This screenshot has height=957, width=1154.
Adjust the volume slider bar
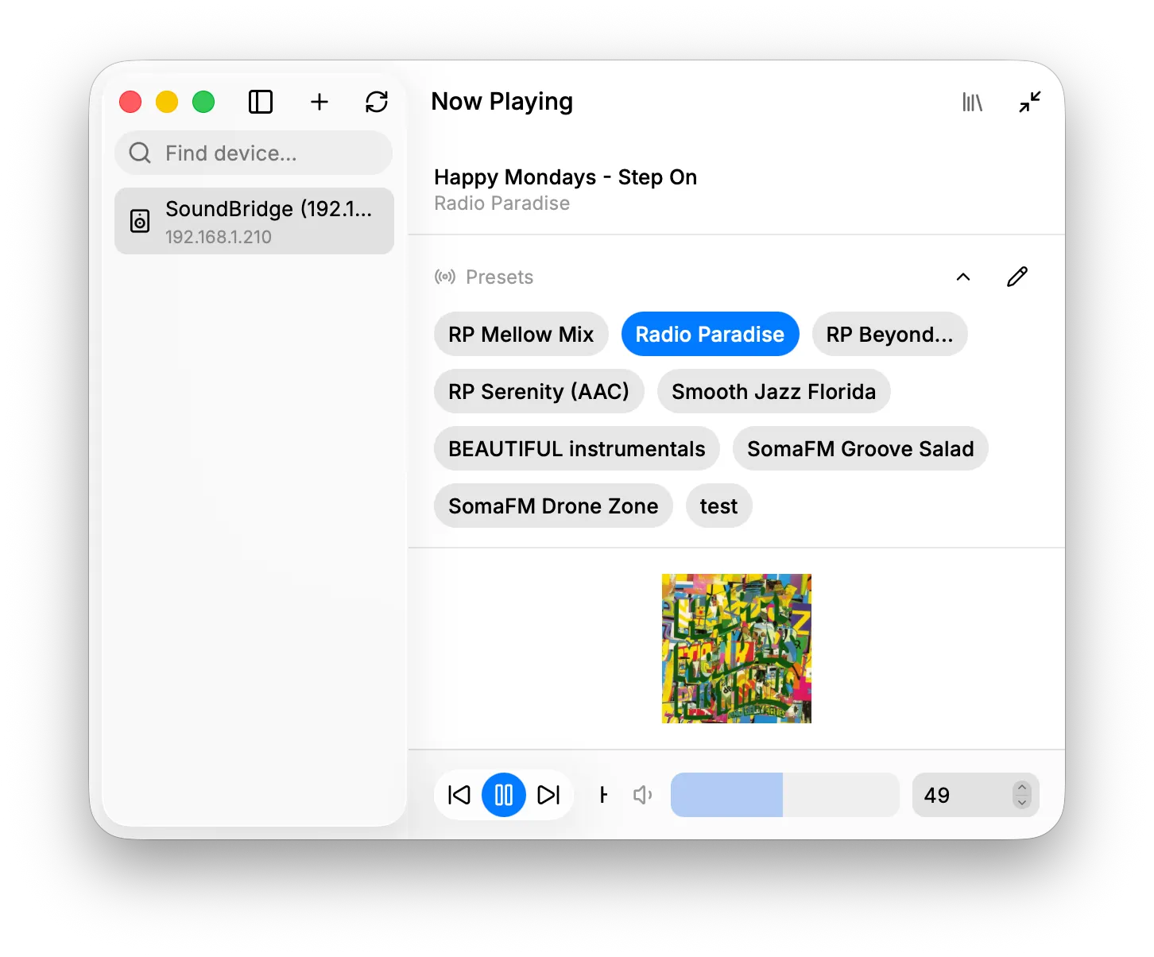click(x=785, y=795)
